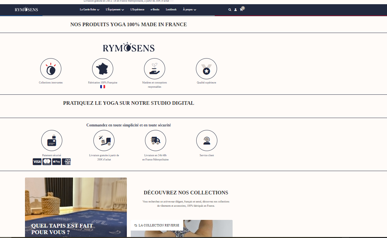Click the Mastercard payment badge

[47, 162]
